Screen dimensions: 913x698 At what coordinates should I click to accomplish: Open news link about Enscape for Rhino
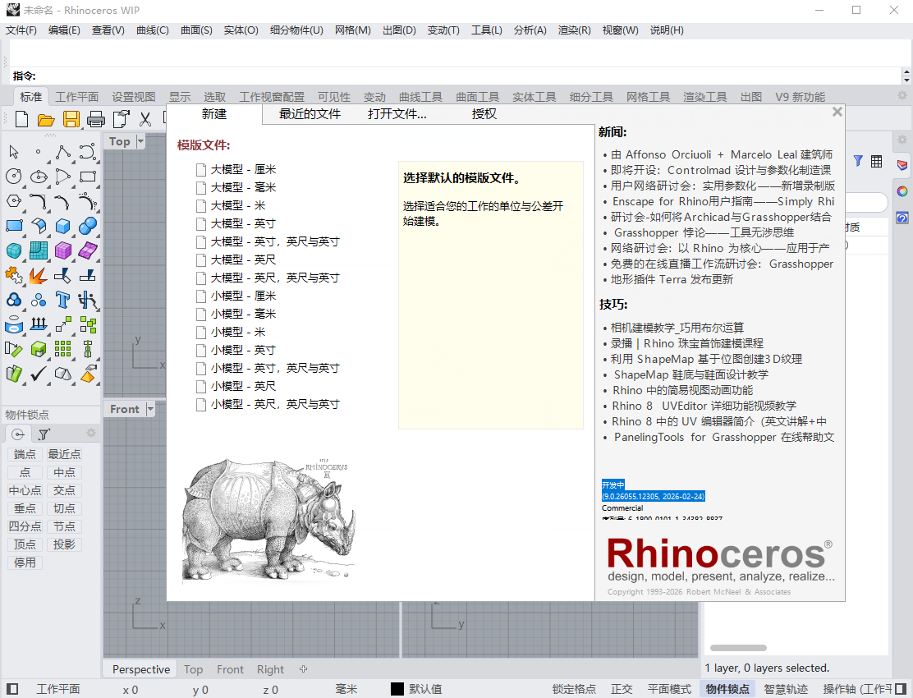(723, 201)
